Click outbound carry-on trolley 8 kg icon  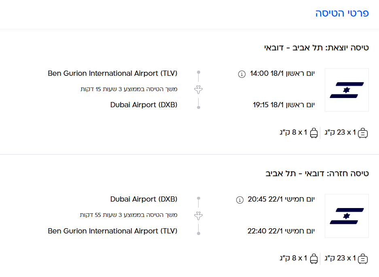[x=314, y=133]
